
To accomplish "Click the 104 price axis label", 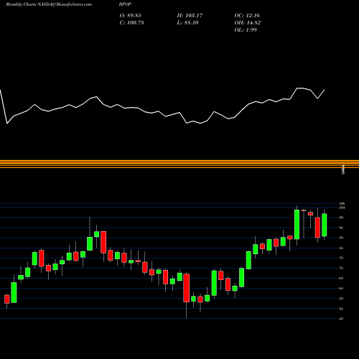I will 342,208.
